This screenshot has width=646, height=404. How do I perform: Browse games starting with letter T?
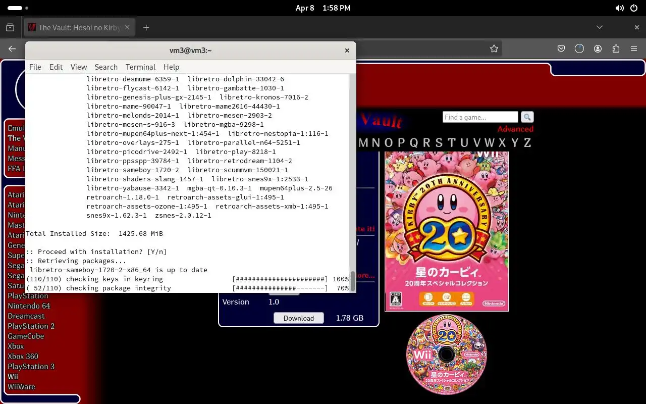(x=452, y=142)
